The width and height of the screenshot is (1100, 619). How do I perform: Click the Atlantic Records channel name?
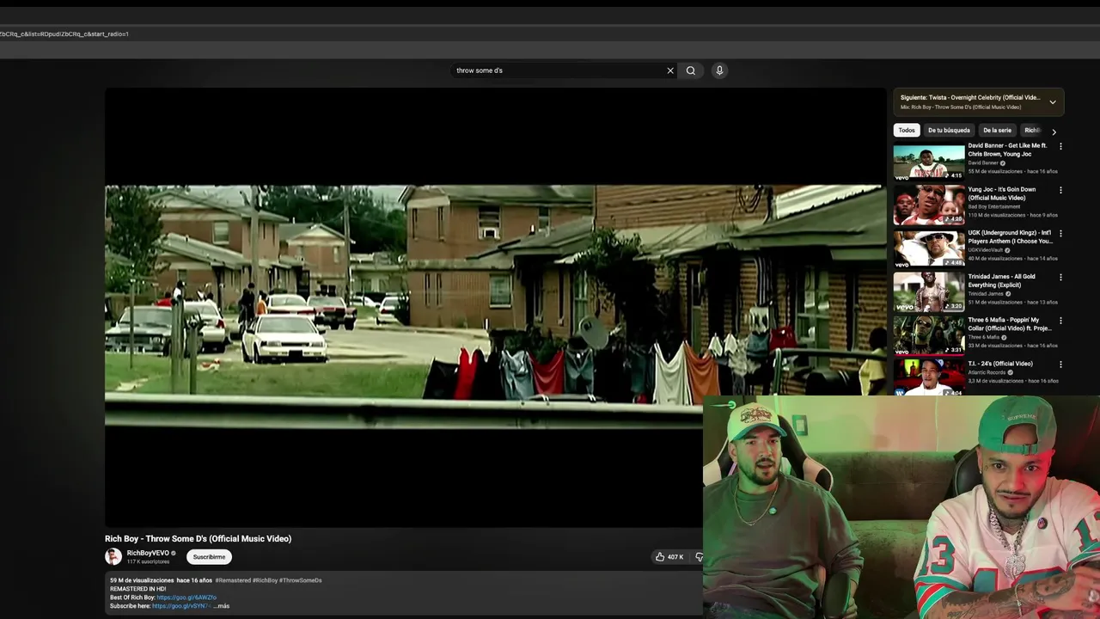987,372
